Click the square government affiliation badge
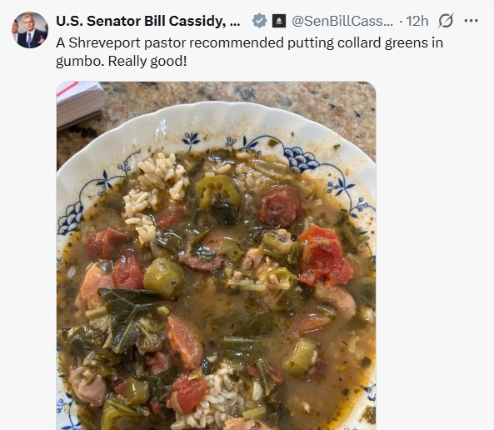 point(279,21)
